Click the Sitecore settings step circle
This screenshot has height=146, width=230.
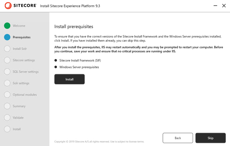click(x=7, y=60)
